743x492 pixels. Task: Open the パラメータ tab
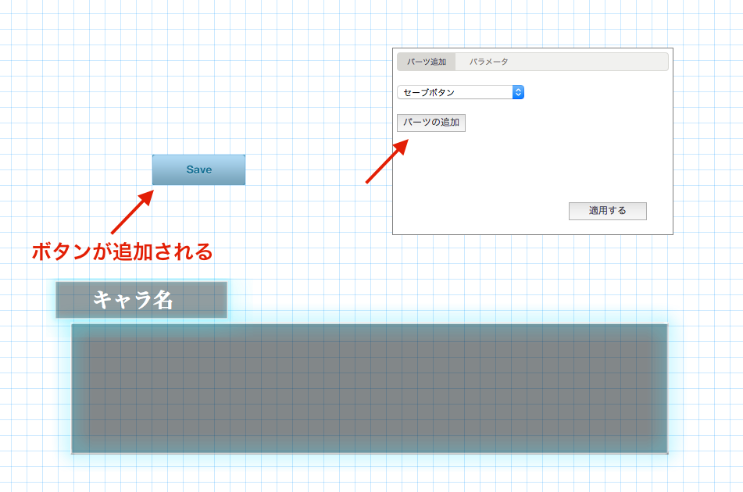[x=488, y=62]
